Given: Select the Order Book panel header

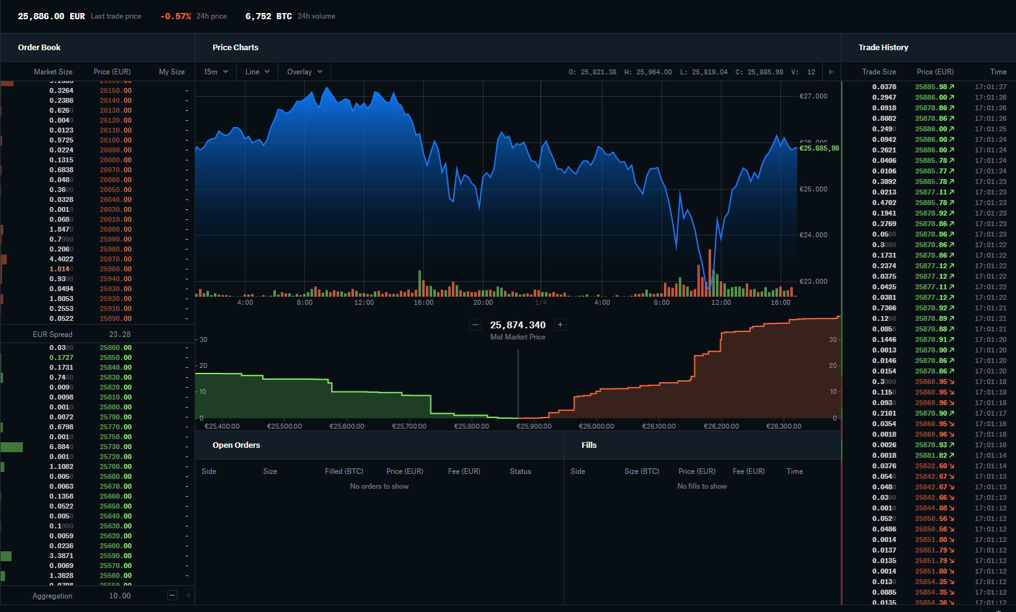Looking at the screenshot, I should point(39,48).
